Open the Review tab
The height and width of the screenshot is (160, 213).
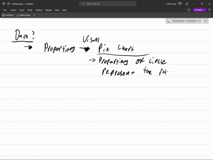(48, 10)
